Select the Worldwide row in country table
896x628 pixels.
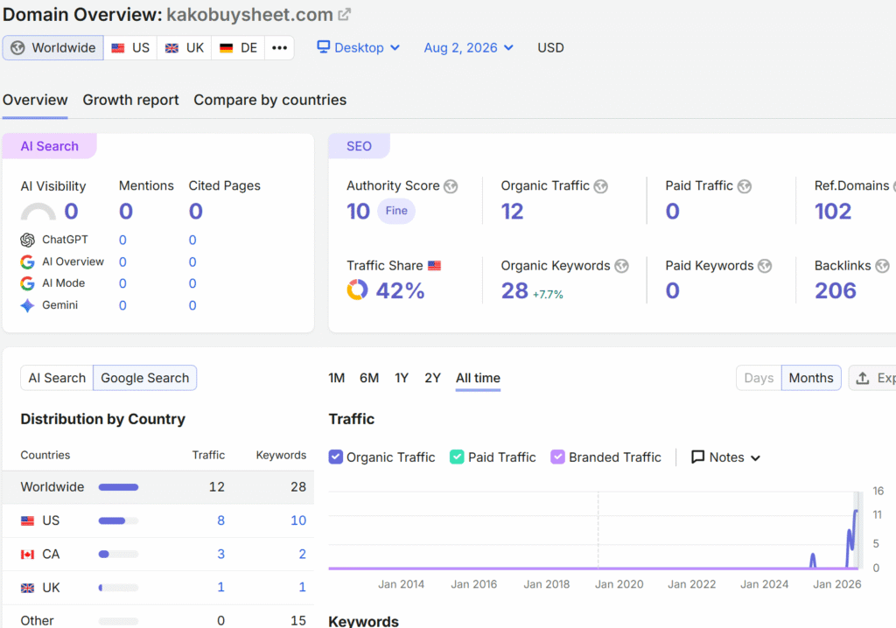158,487
